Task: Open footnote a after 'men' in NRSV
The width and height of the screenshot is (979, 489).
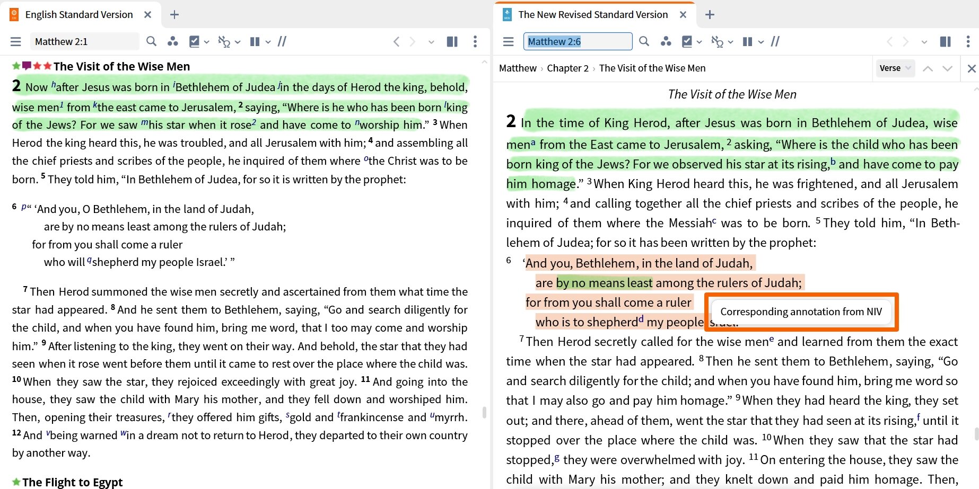Action: (533, 143)
